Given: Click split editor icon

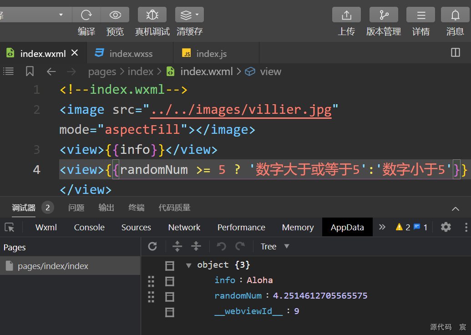Looking at the screenshot, I should [456, 52].
